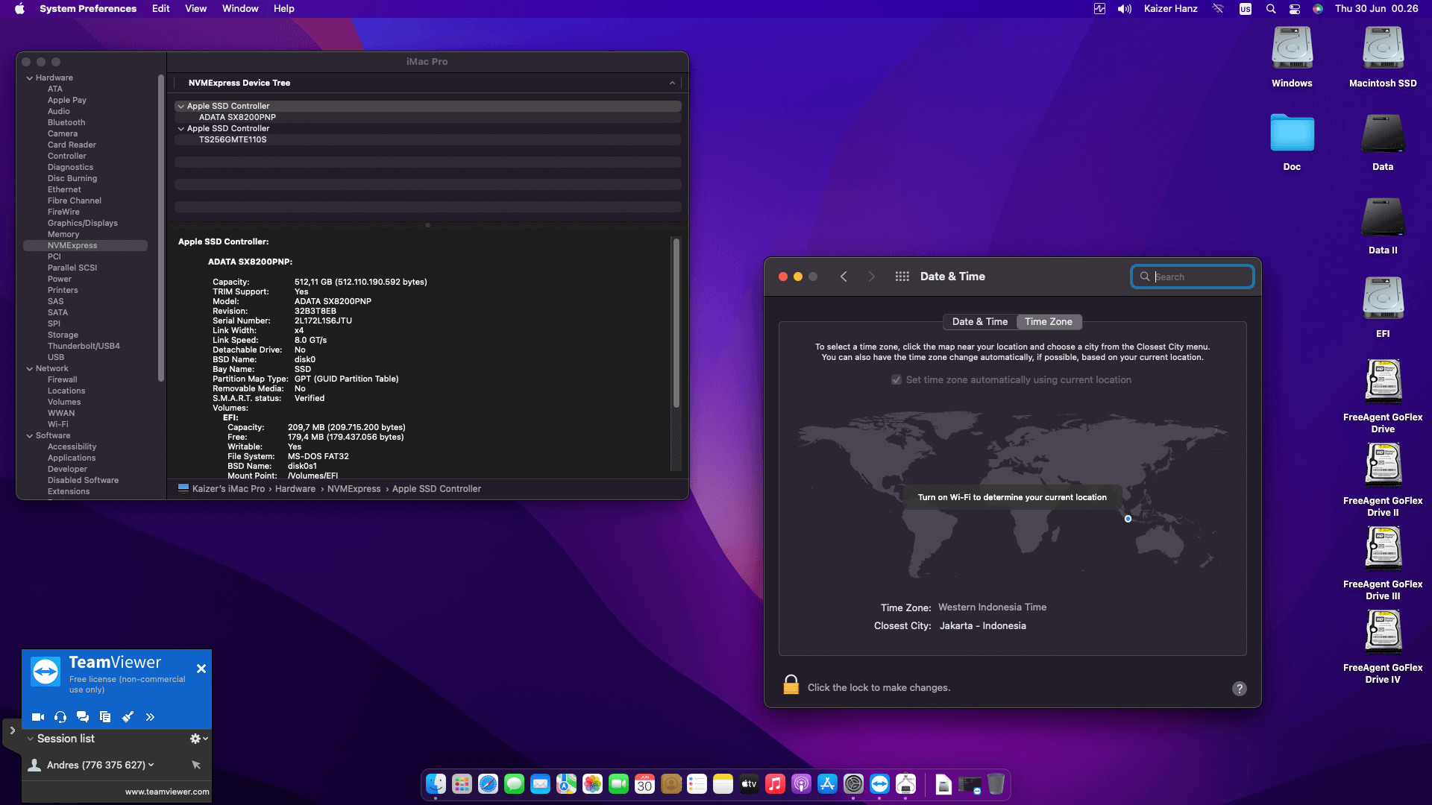Start video in the TeamViewer panel
The height and width of the screenshot is (805, 1432).
click(x=38, y=717)
